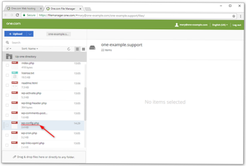Click the one.com logo
246x166 pixels.
point(13,23)
